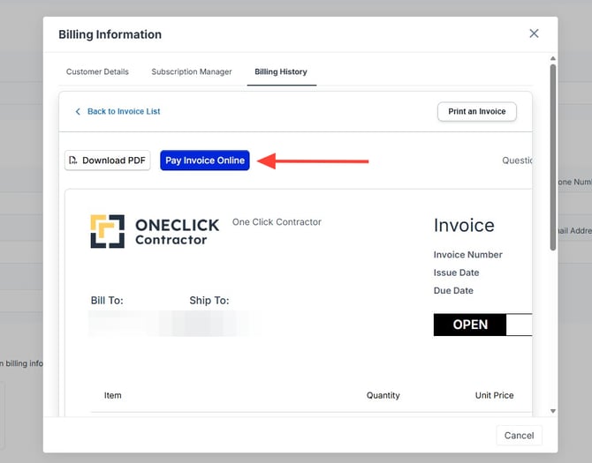Switch to the Customer Details tab
592x463 pixels.
pyautogui.click(x=97, y=71)
